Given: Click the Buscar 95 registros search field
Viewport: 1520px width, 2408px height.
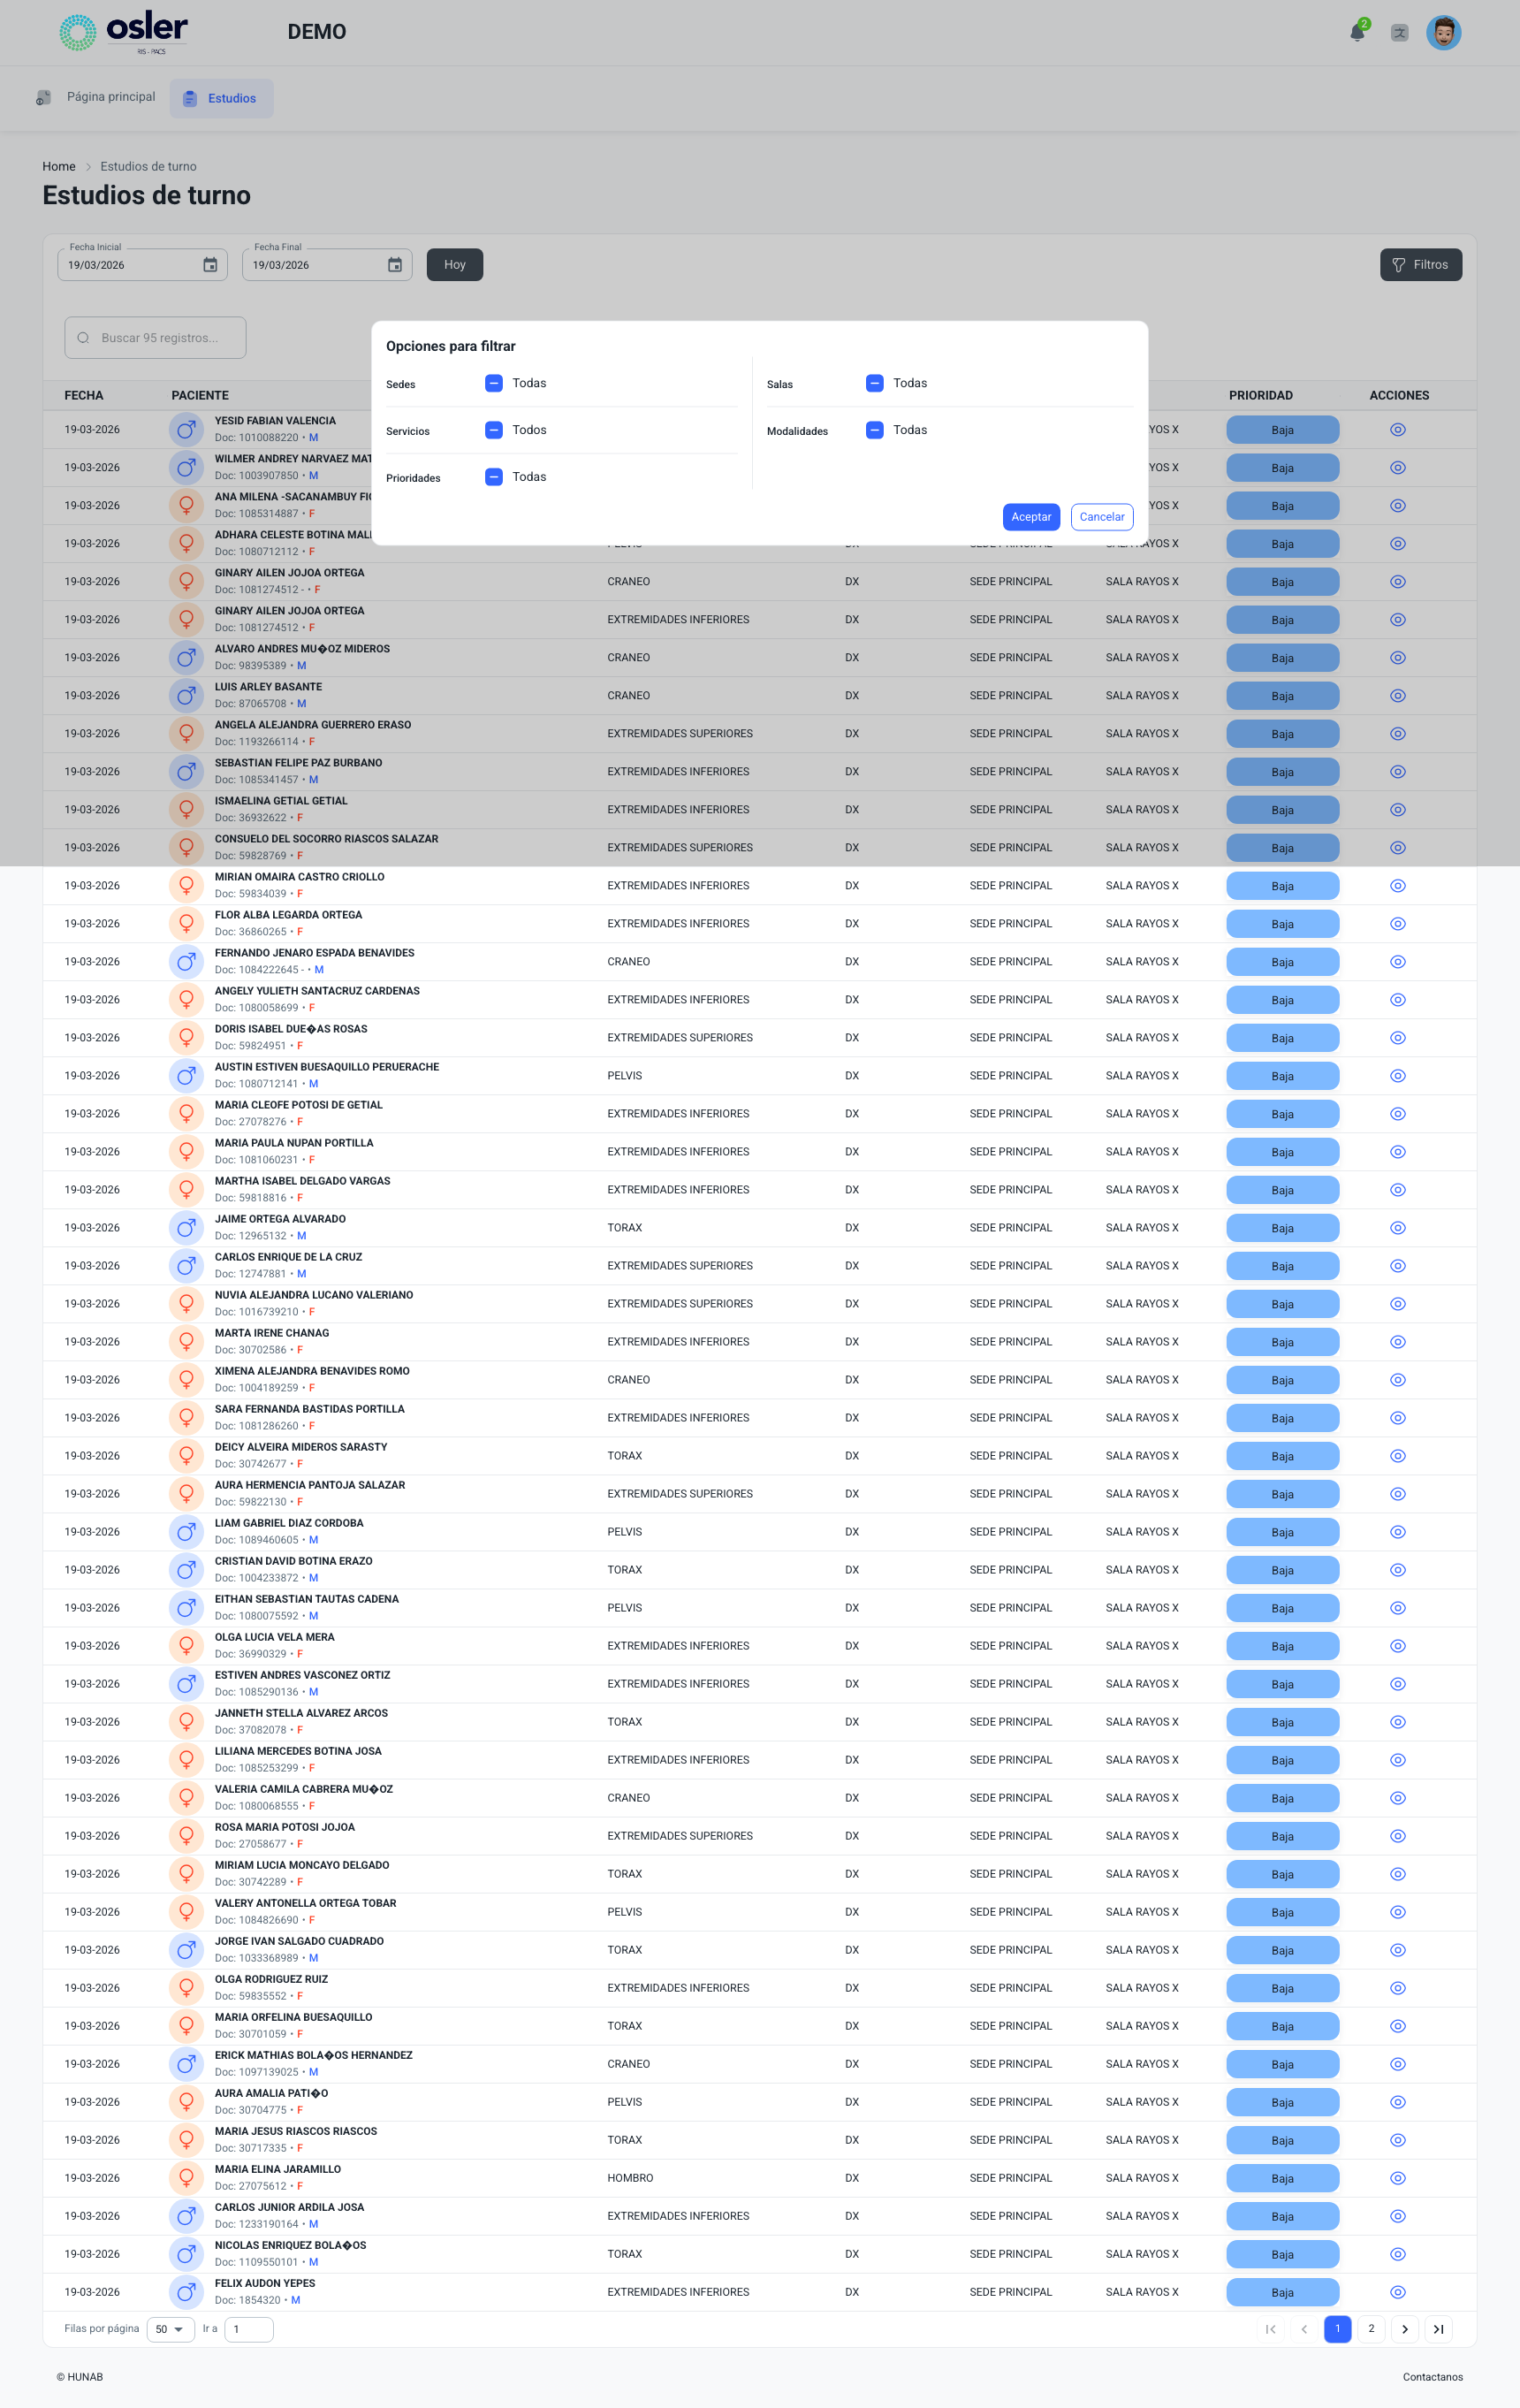Looking at the screenshot, I should click(x=155, y=338).
